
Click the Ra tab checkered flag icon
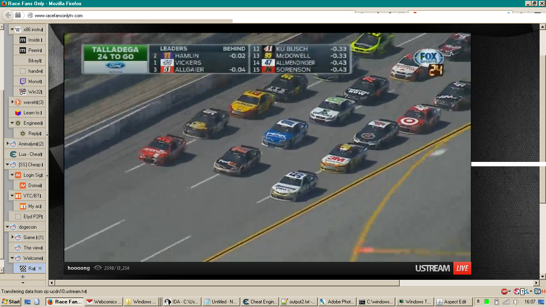pos(22,269)
